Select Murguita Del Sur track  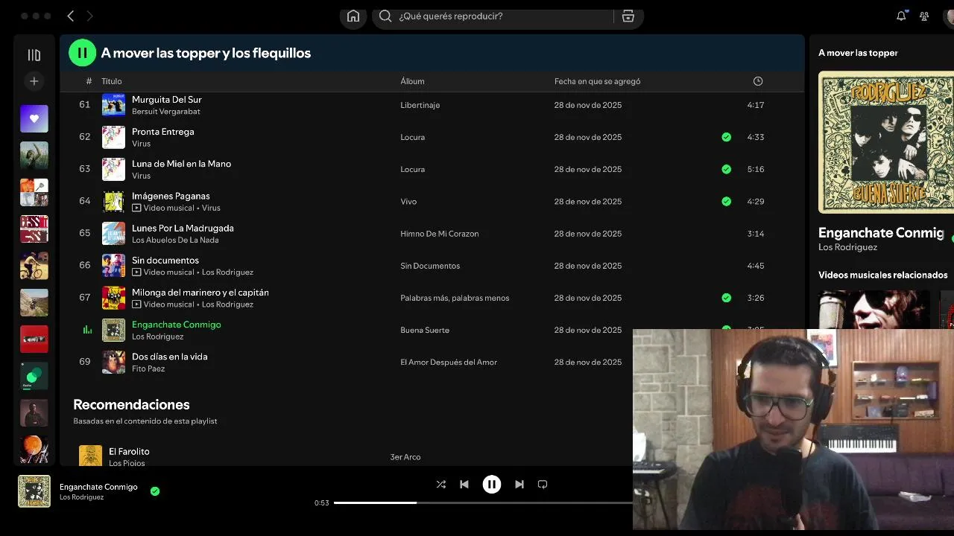point(166,100)
